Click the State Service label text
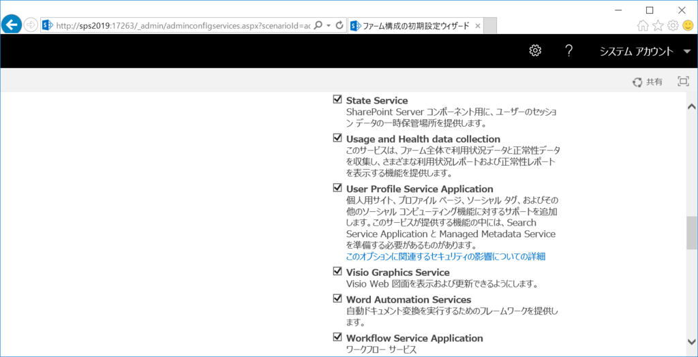The image size is (698, 357). coord(377,101)
